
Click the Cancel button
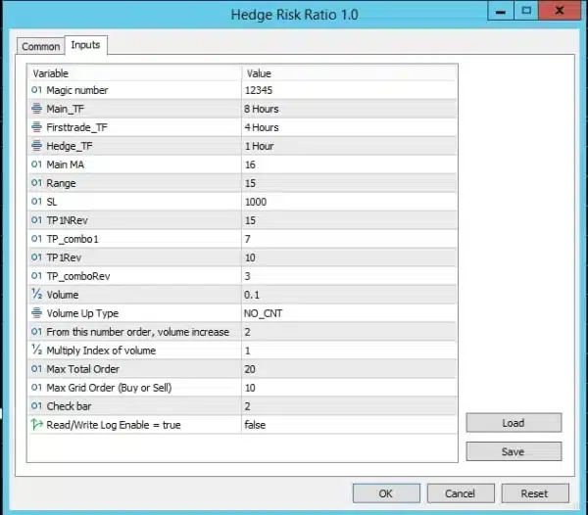[461, 493]
